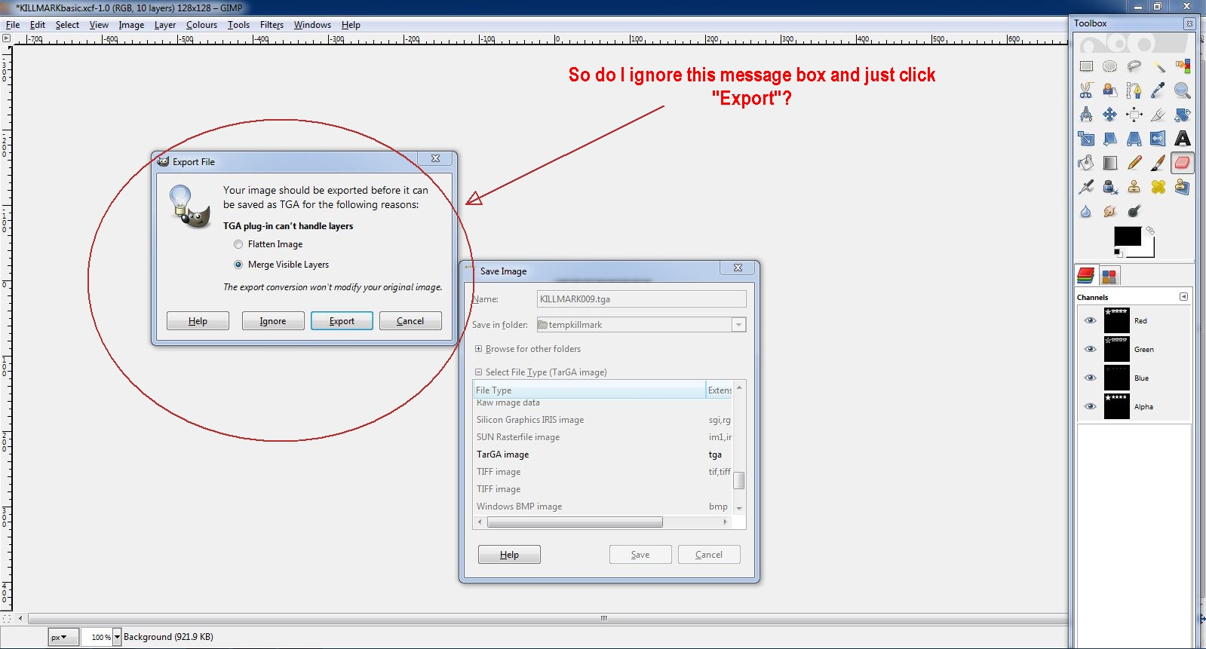Select the Color Picker eyedropper tool
Image resolution: width=1206 pixels, height=649 pixels.
point(1158,90)
